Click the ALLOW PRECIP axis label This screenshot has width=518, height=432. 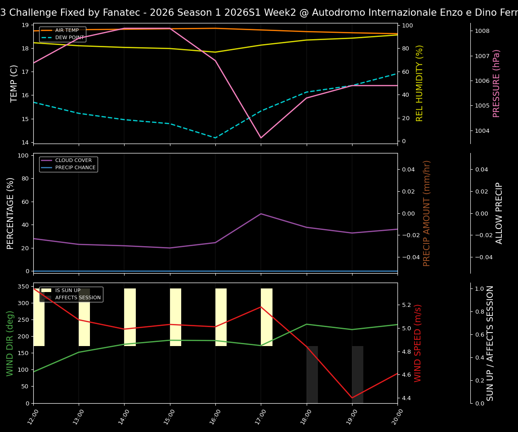[x=498, y=213]
